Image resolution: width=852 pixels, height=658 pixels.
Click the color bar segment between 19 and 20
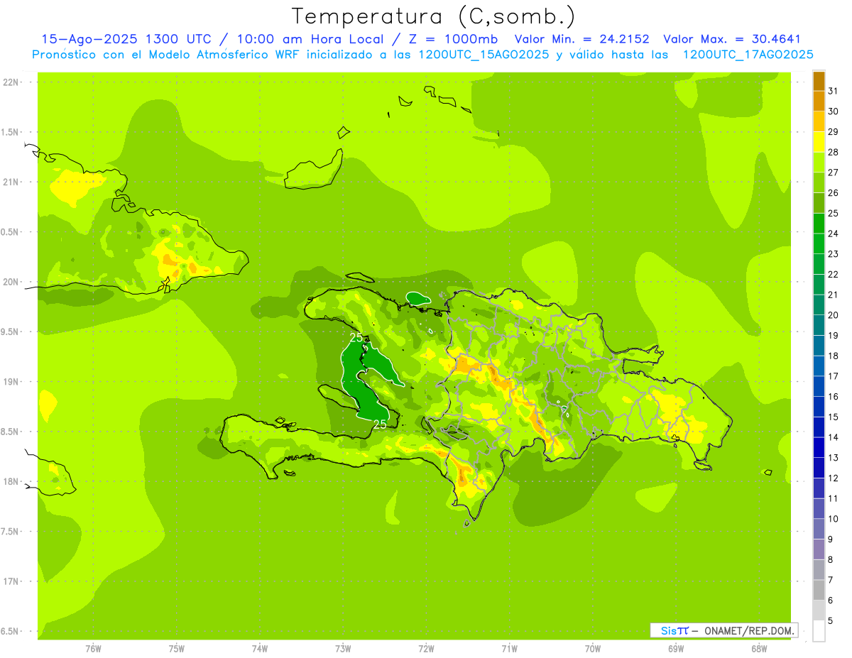pos(819,325)
